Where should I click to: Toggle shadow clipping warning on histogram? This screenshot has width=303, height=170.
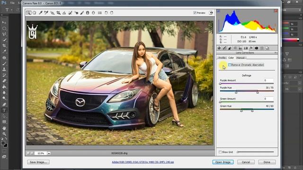click(x=218, y=11)
